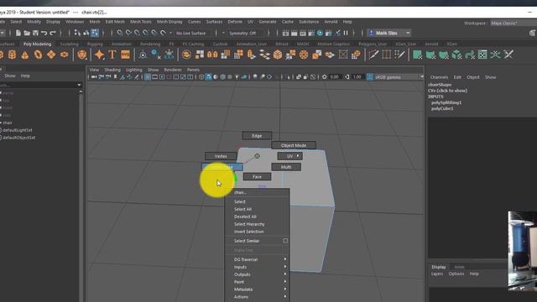Viewport: 537px width, 302px height.
Task: Open the Outliner search filter dropdown arrow
Action: (79, 85)
